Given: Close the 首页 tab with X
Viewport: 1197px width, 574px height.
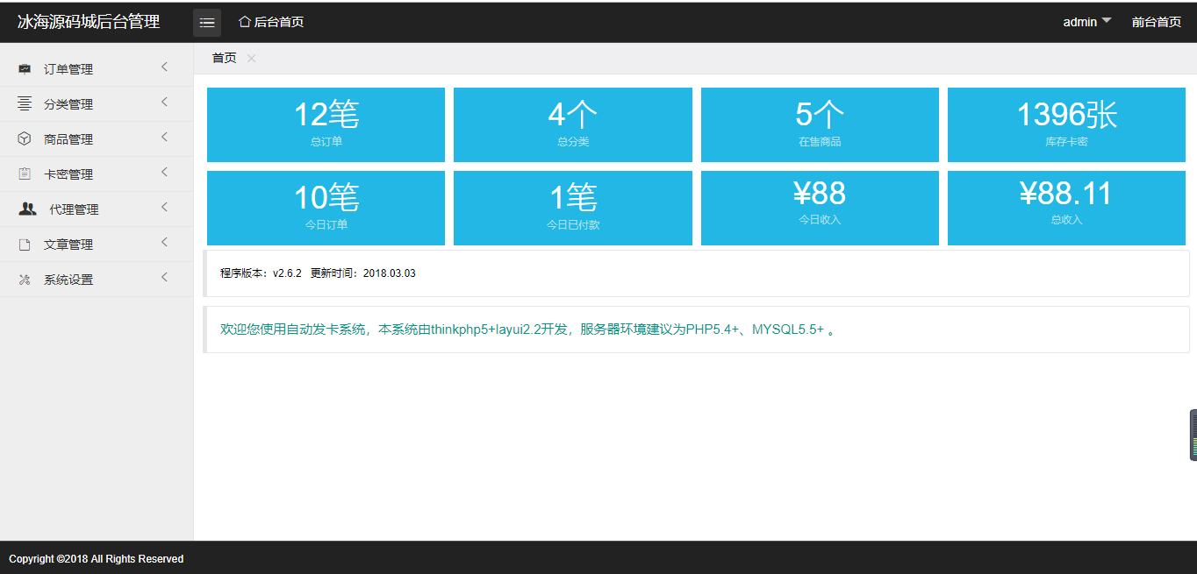Looking at the screenshot, I should click(252, 58).
